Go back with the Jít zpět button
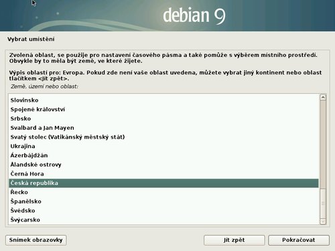 coord(234,240)
